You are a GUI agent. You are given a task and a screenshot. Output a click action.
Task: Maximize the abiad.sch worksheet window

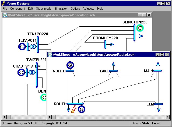[x=162, y=55]
